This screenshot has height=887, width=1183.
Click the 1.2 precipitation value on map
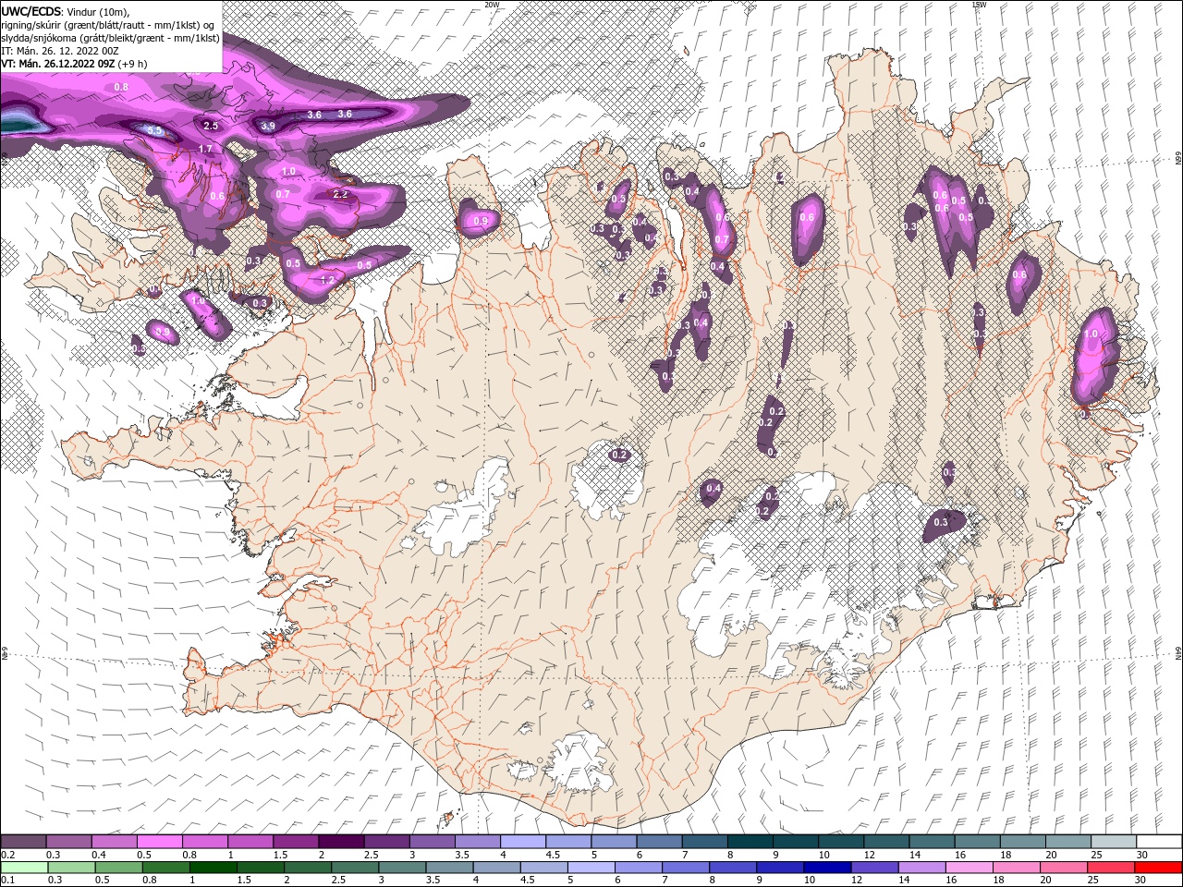[x=326, y=280]
